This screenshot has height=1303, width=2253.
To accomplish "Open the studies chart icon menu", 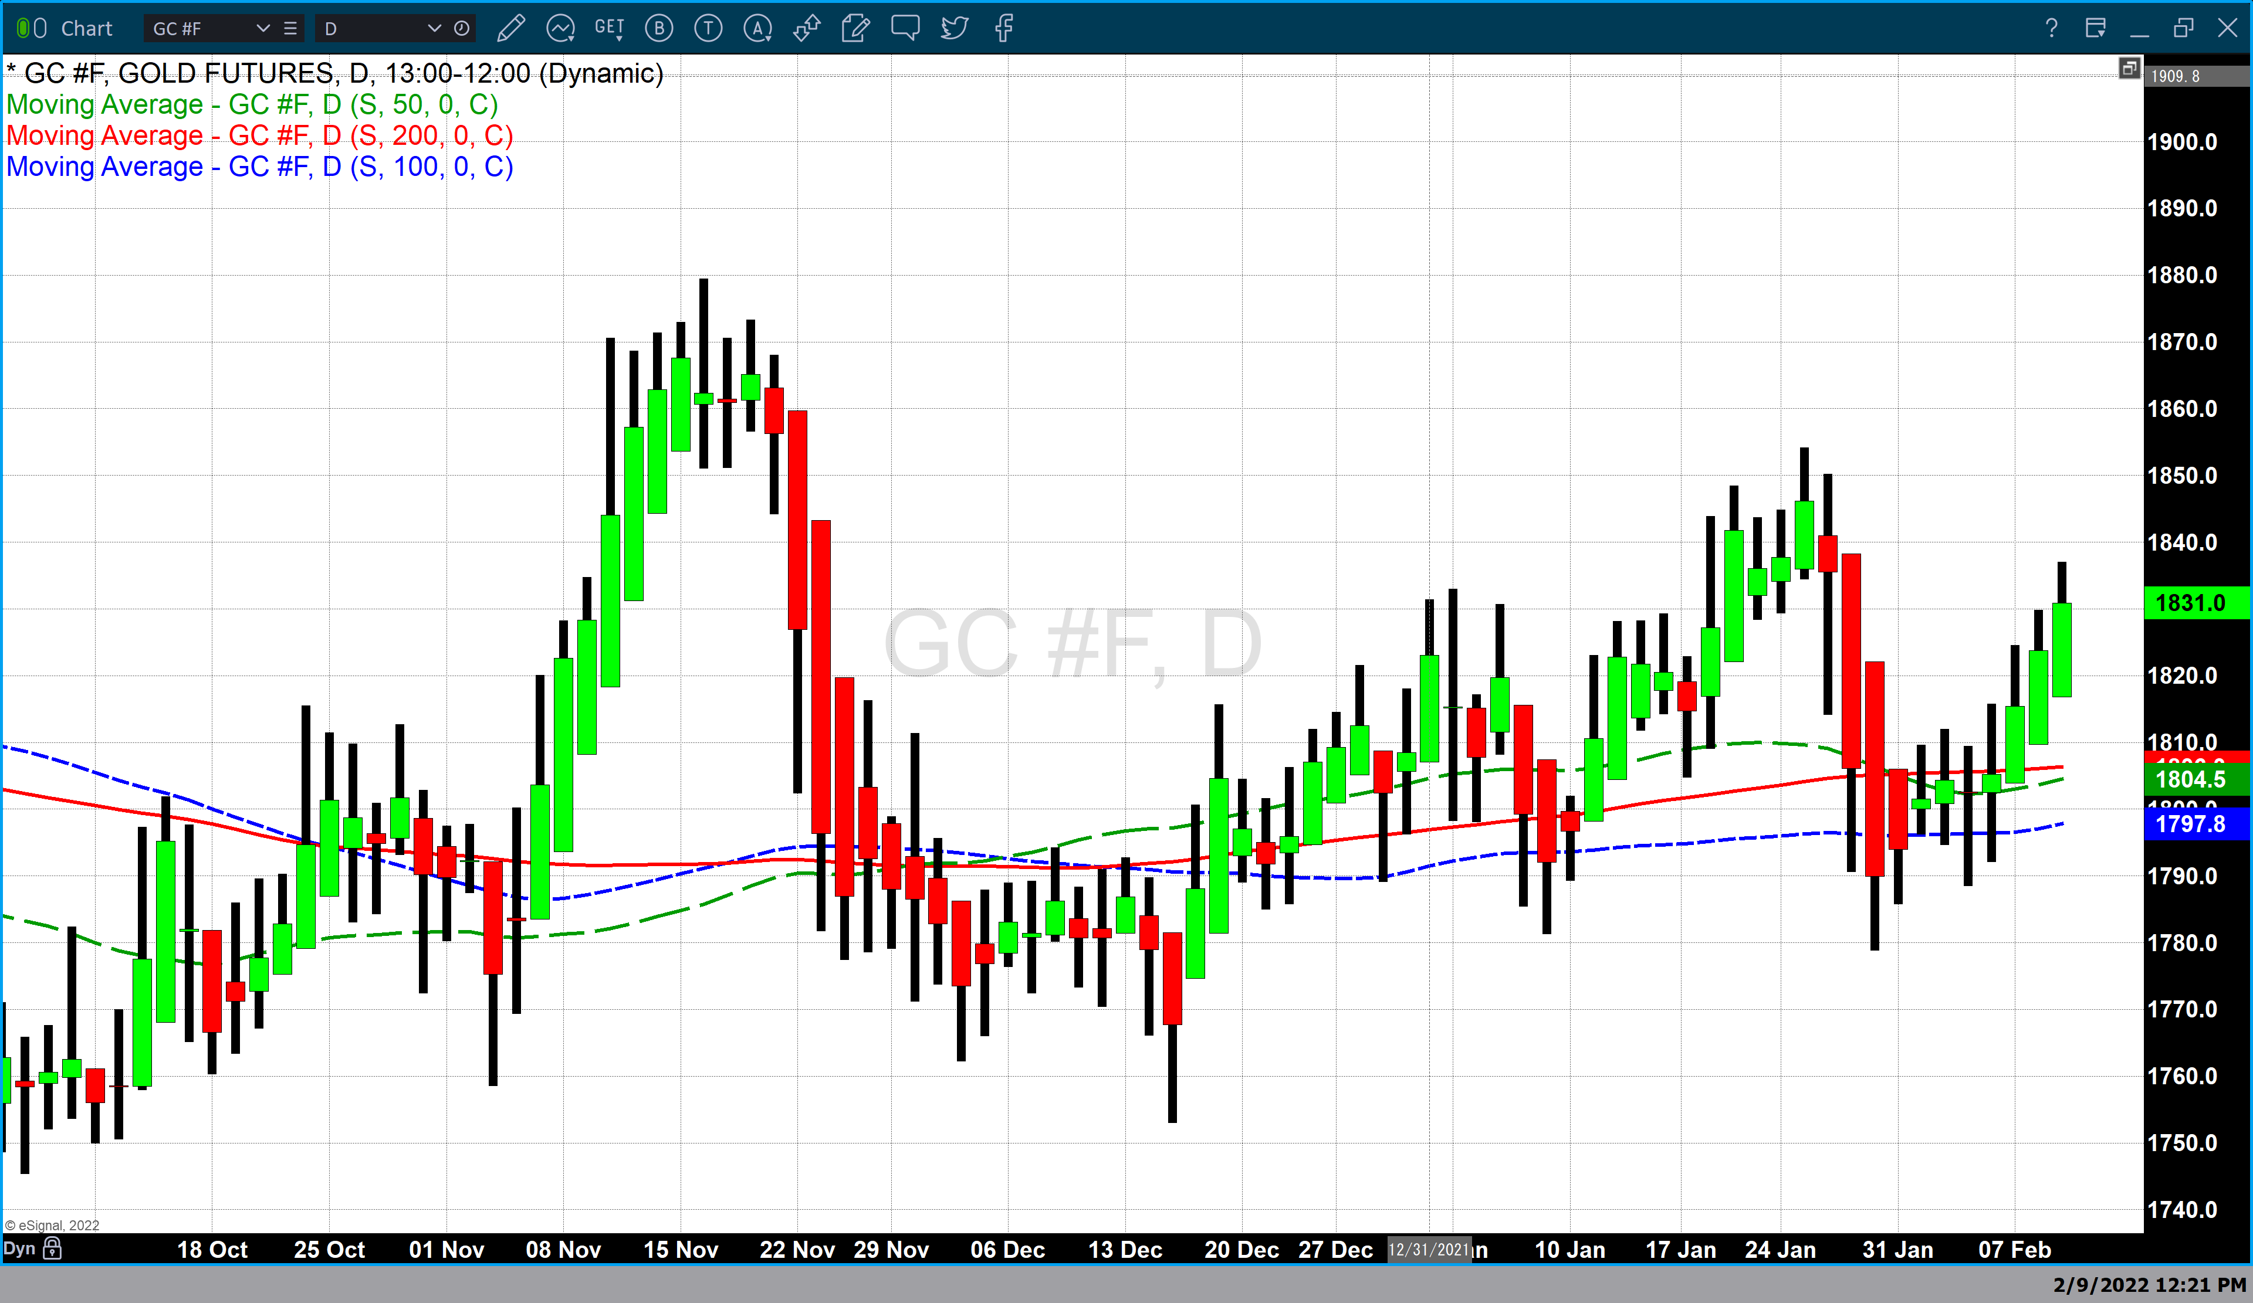I will (560, 29).
